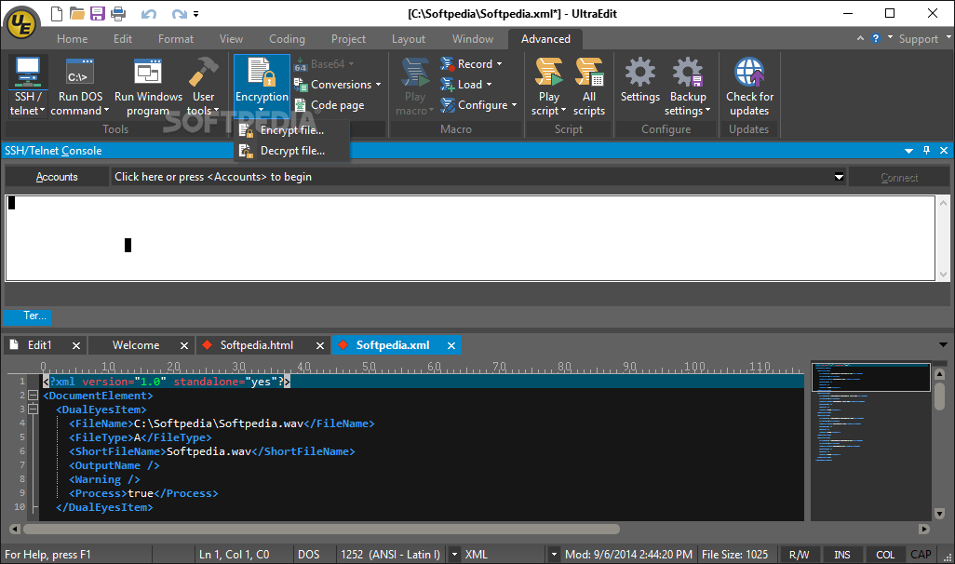Start macro Record
The width and height of the screenshot is (955, 564).
pyautogui.click(x=471, y=64)
